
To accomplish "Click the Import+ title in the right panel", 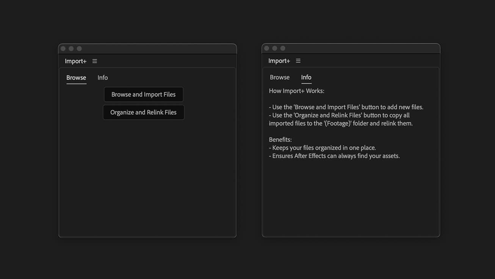I will pyautogui.click(x=279, y=60).
